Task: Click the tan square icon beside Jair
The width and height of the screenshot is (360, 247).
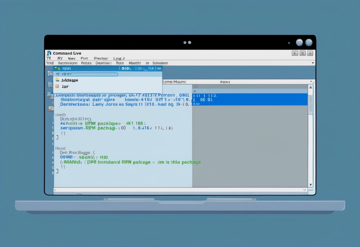Action: pyautogui.click(x=57, y=86)
